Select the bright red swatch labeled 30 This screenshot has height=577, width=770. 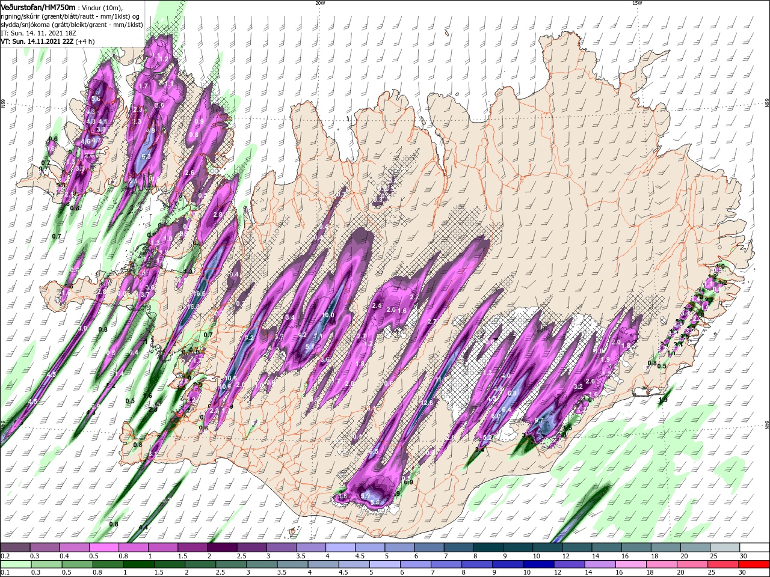[x=754, y=564]
